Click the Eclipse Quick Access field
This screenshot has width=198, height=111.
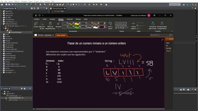click(x=174, y=4)
